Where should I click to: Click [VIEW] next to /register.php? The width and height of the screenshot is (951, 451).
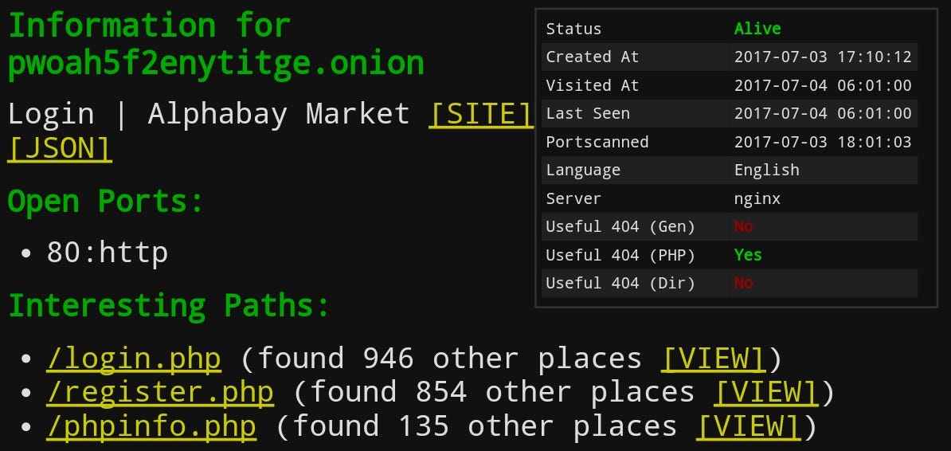767,393
